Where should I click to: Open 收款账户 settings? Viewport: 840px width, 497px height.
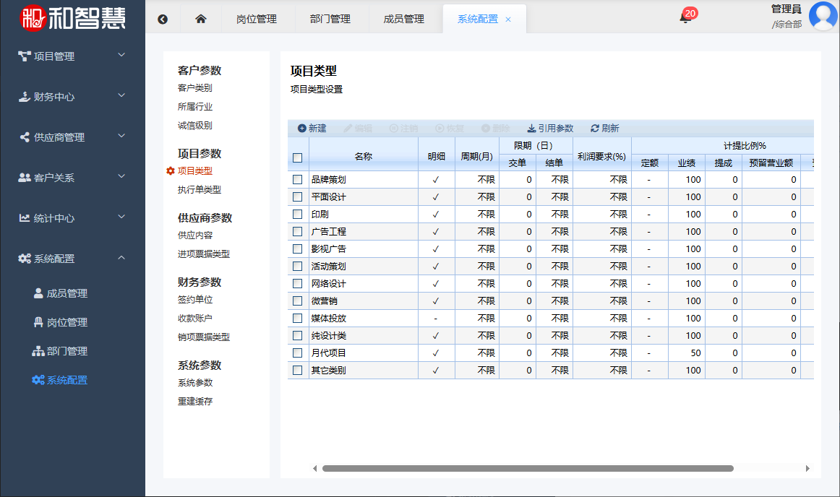click(195, 318)
